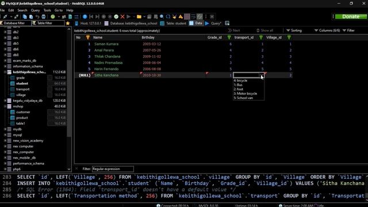Open the File menu
Image resolution: width=368 pixels, height=207 pixels.
[2, 10]
